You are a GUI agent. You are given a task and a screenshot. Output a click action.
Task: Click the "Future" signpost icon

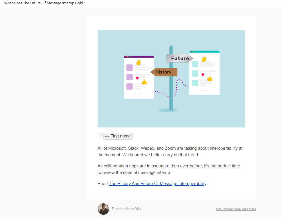[180, 58]
